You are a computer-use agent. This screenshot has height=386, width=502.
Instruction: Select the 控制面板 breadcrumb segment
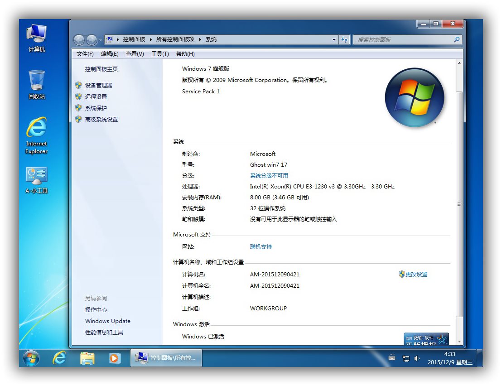tap(134, 39)
